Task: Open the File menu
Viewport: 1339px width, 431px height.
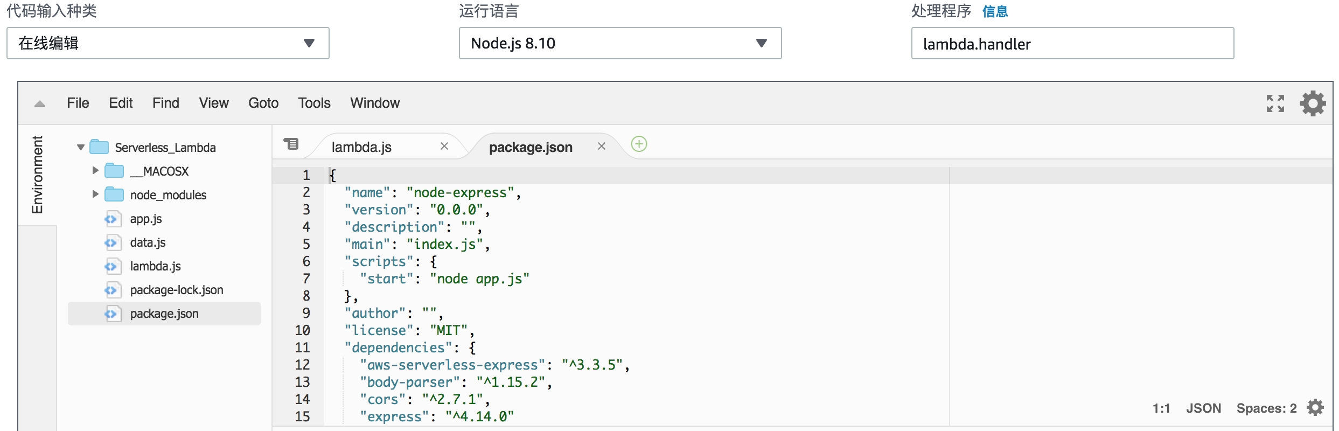Action: (x=78, y=103)
